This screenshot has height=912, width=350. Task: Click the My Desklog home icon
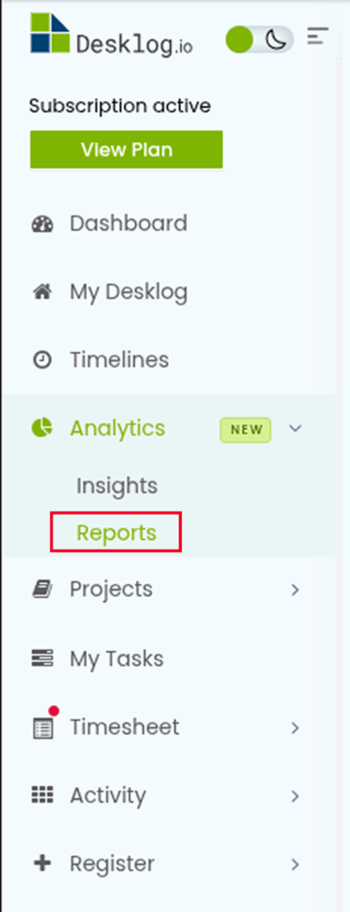(42, 292)
